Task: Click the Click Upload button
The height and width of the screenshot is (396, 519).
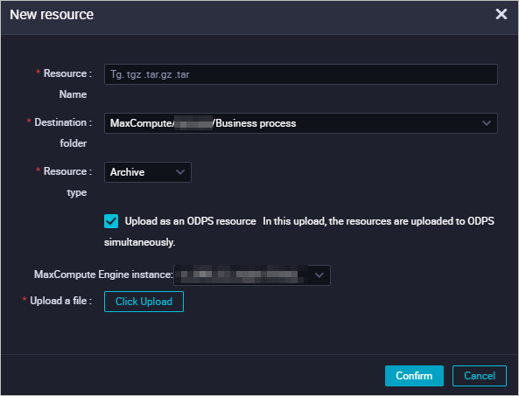Action: 144,302
